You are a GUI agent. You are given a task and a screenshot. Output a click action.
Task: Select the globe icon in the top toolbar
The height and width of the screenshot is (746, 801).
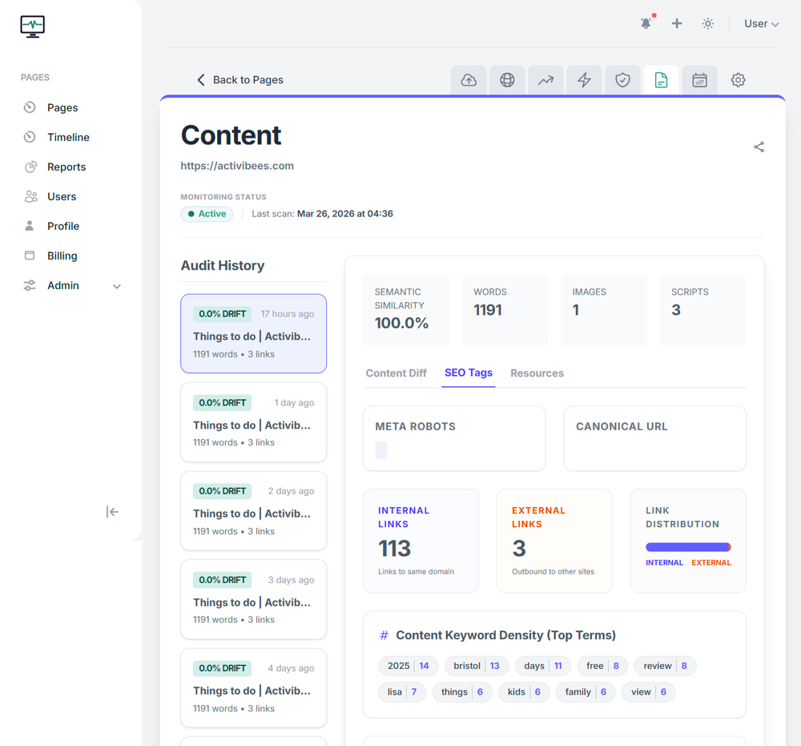[507, 79]
